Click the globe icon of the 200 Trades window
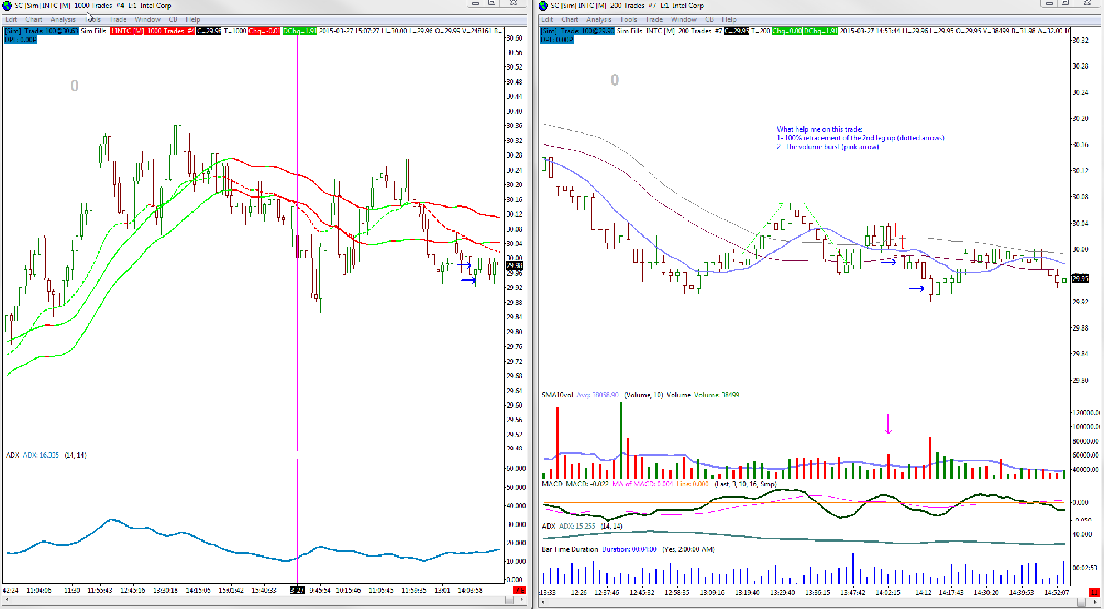 coord(544,6)
